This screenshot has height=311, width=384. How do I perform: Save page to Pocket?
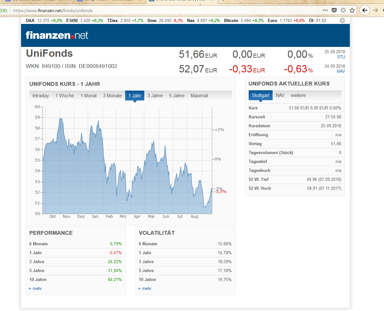point(334,10)
